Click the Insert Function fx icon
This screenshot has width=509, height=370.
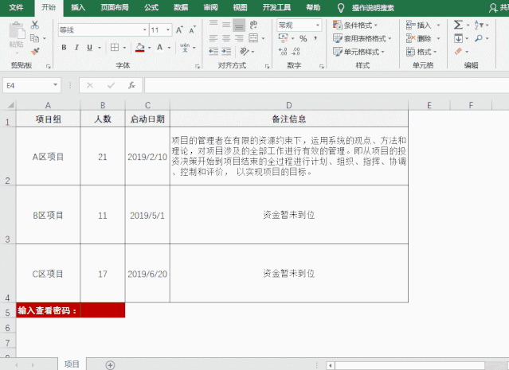(x=131, y=85)
